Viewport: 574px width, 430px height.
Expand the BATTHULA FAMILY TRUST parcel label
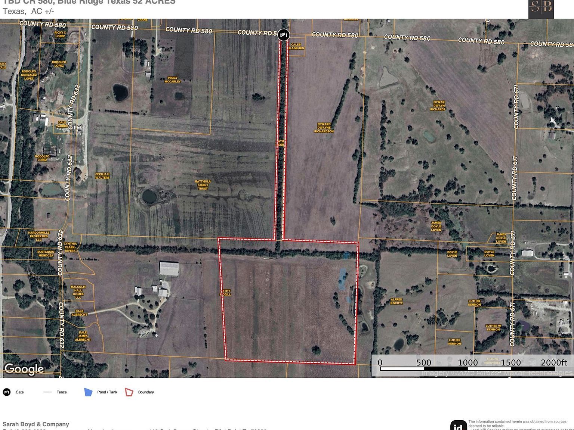click(x=203, y=184)
